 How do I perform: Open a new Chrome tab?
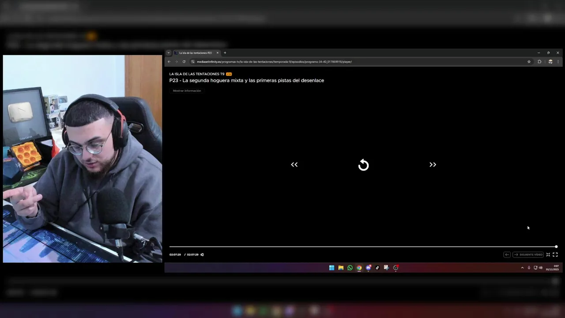pyautogui.click(x=225, y=53)
